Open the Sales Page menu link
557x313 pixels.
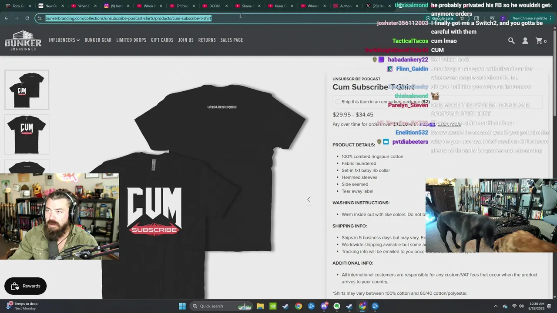(x=232, y=40)
